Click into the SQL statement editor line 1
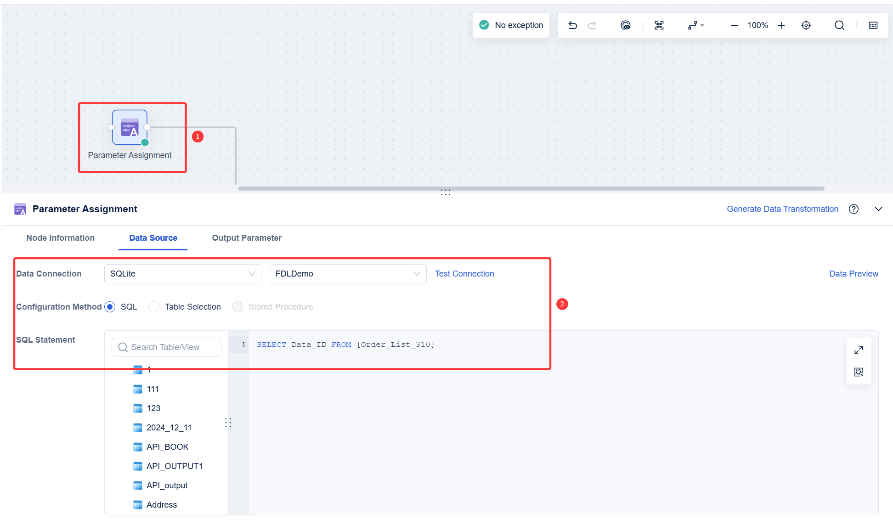 (345, 345)
